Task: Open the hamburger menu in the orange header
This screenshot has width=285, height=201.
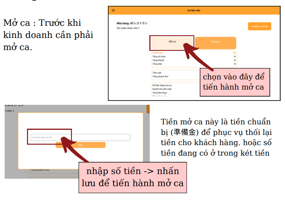Action: (113, 10)
